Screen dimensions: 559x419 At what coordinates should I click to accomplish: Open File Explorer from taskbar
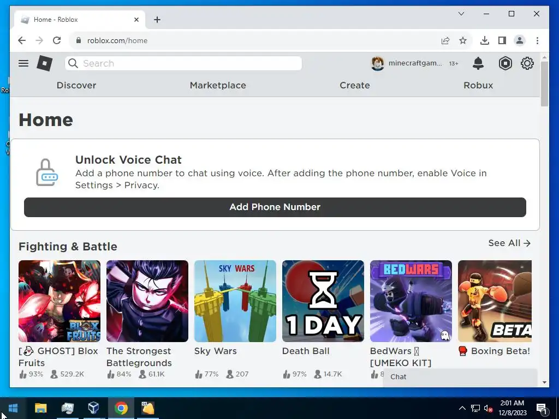[x=40, y=408]
